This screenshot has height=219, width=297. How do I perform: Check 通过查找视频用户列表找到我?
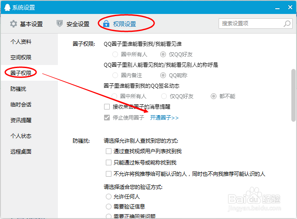click(x=108, y=151)
